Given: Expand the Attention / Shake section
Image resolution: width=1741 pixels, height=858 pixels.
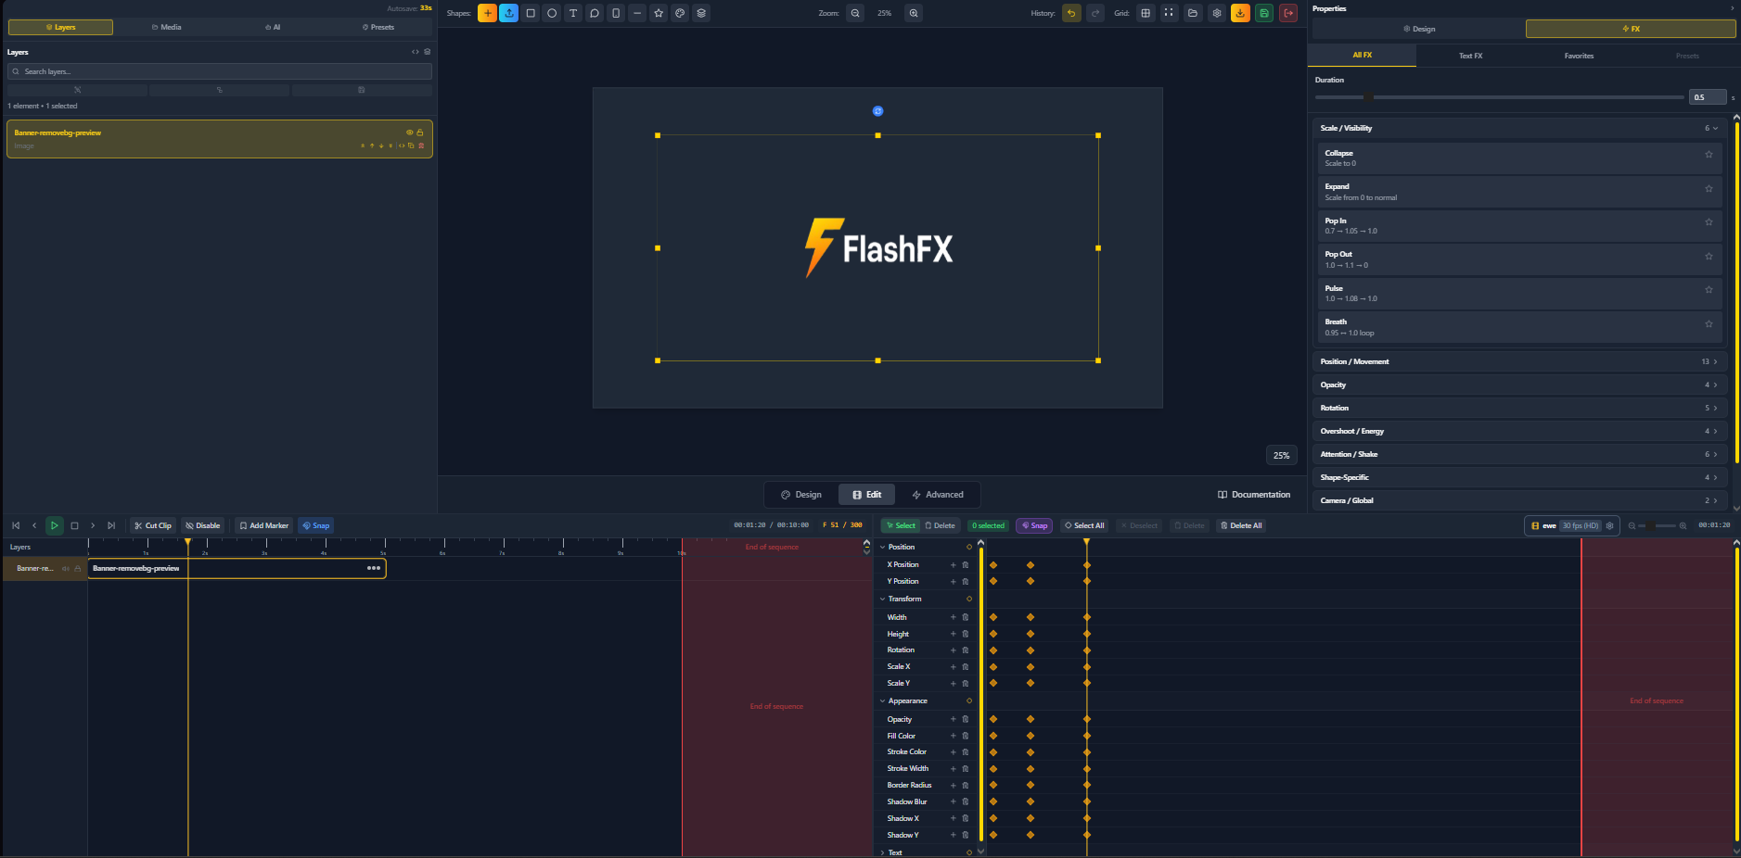Looking at the screenshot, I should point(1518,454).
